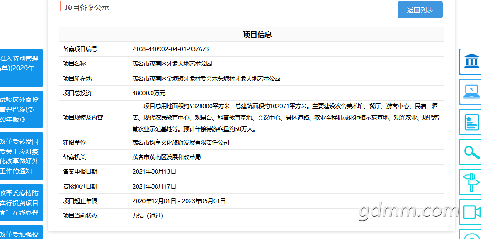Click the 建设单位 label cell
This screenshot has height=239, width=481.
pyautogui.click(x=93, y=142)
